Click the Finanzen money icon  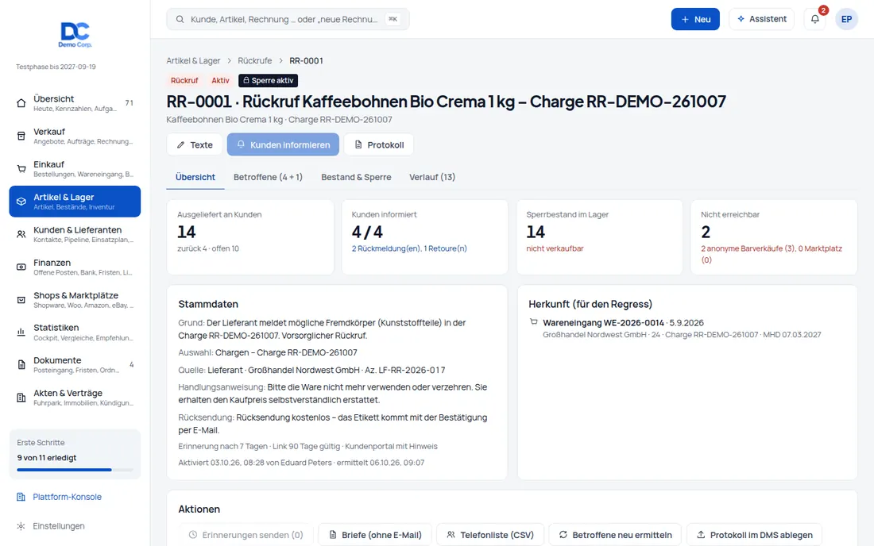coord(21,267)
